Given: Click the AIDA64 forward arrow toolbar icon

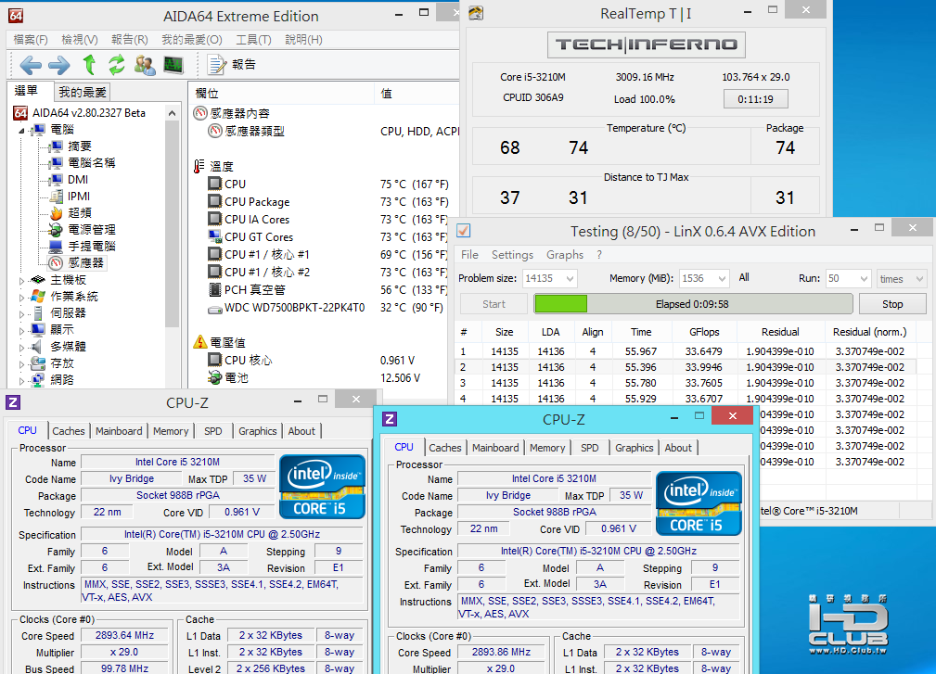Looking at the screenshot, I should [x=58, y=64].
